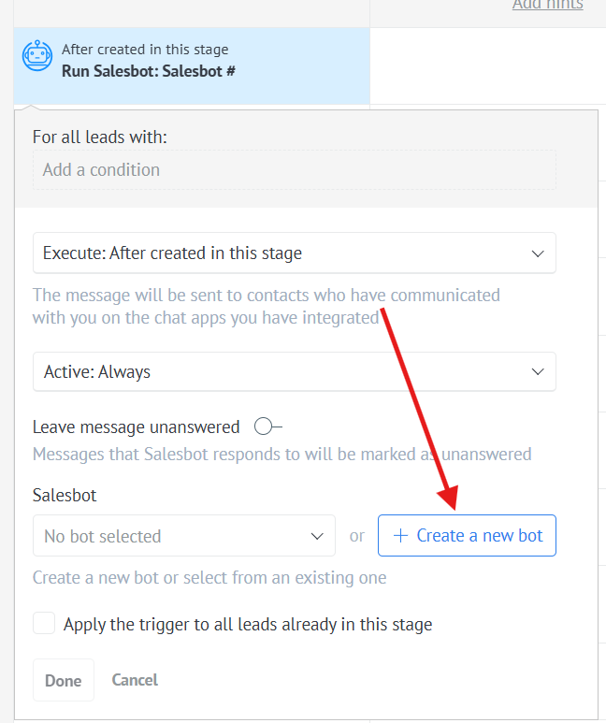Click the 'Leave message unanswered' label text
606x723 pixels.
coord(137,427)
